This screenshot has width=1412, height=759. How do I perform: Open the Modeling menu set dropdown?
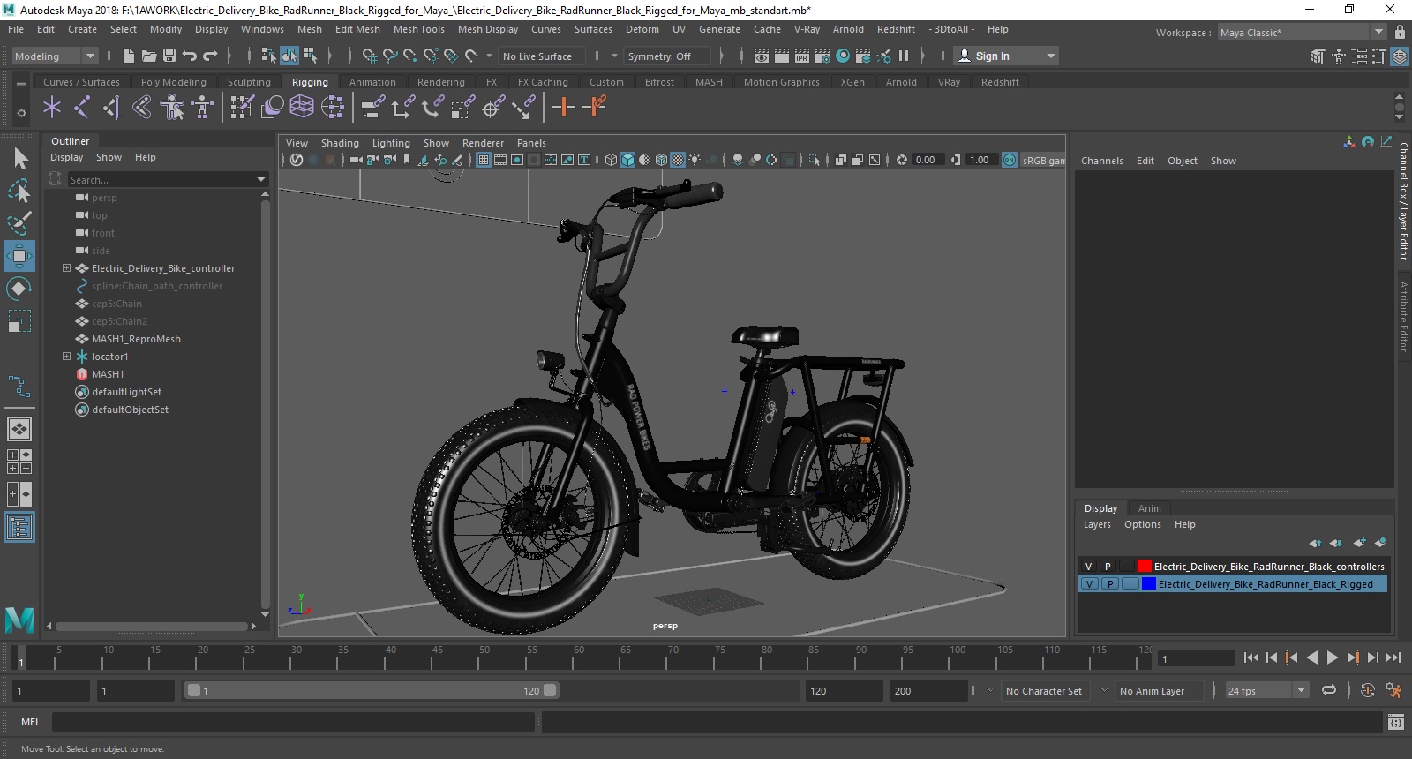pos(55,56)
